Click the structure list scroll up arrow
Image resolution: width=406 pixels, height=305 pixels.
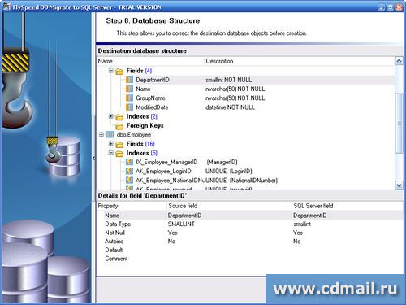[399, 61]
